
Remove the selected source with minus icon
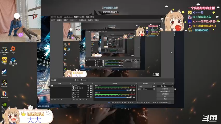[77, 99]
